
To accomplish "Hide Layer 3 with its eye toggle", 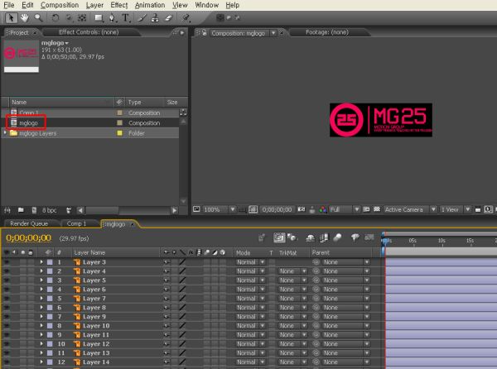I will coord(6,262).
